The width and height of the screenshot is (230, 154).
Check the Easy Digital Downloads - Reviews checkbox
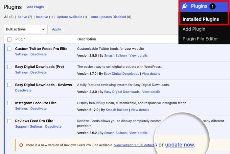(9, 85)
